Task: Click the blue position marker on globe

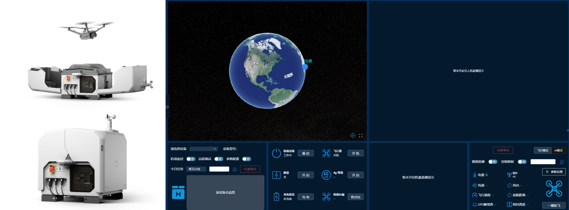Action: (305, 67)
